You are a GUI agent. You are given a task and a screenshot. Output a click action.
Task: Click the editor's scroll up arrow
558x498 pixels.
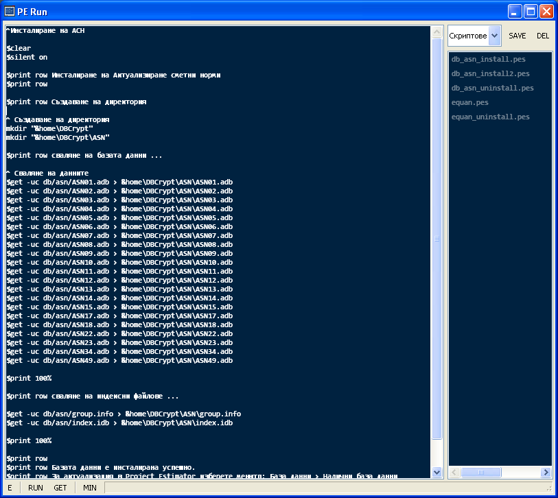pos(437,32)
